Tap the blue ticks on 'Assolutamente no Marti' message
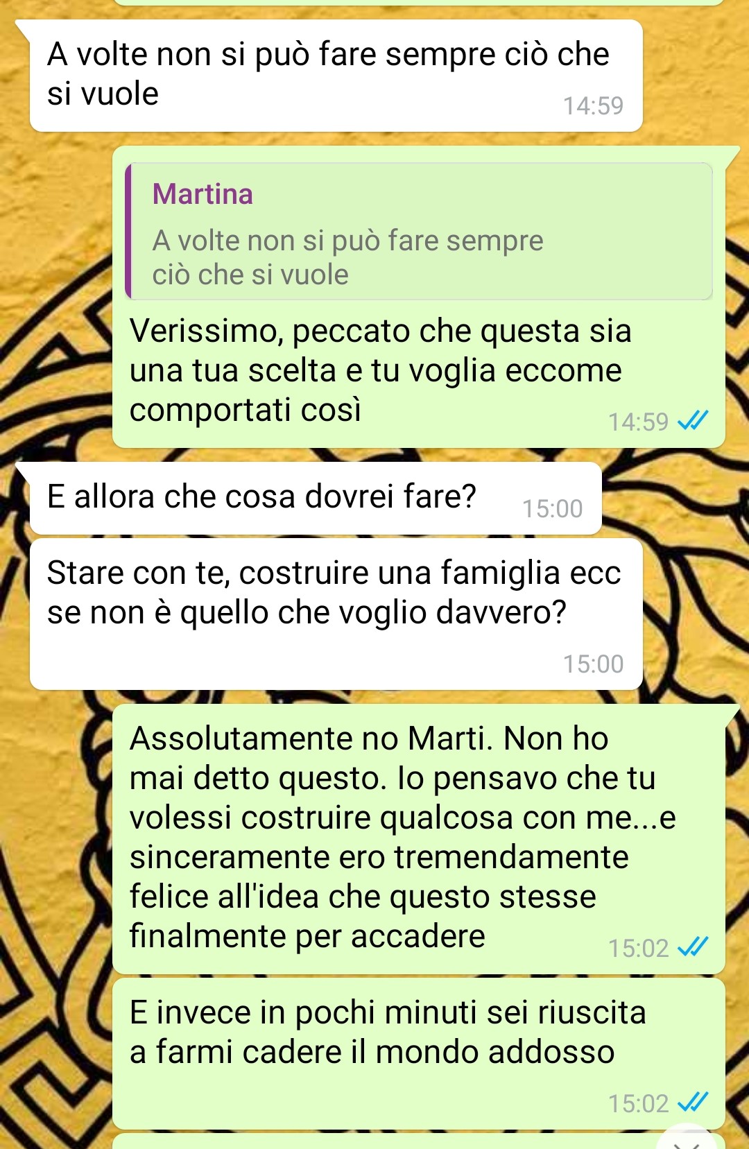Image resolution: width=749 pixels, height=1149 pixels. [693, 947]
